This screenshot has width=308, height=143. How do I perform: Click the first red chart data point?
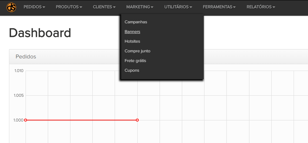click(26, 120)
